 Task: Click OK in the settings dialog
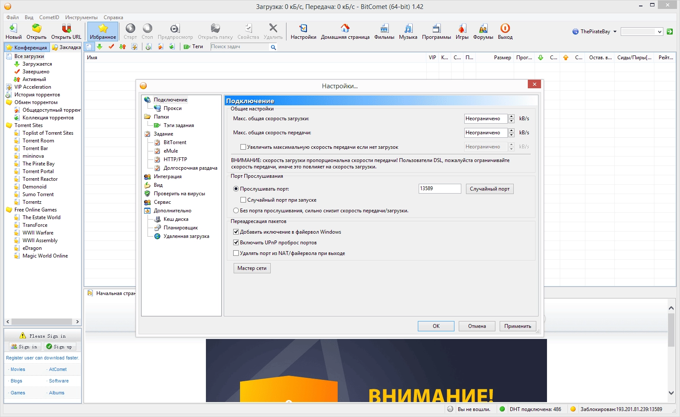click(436, 326)
